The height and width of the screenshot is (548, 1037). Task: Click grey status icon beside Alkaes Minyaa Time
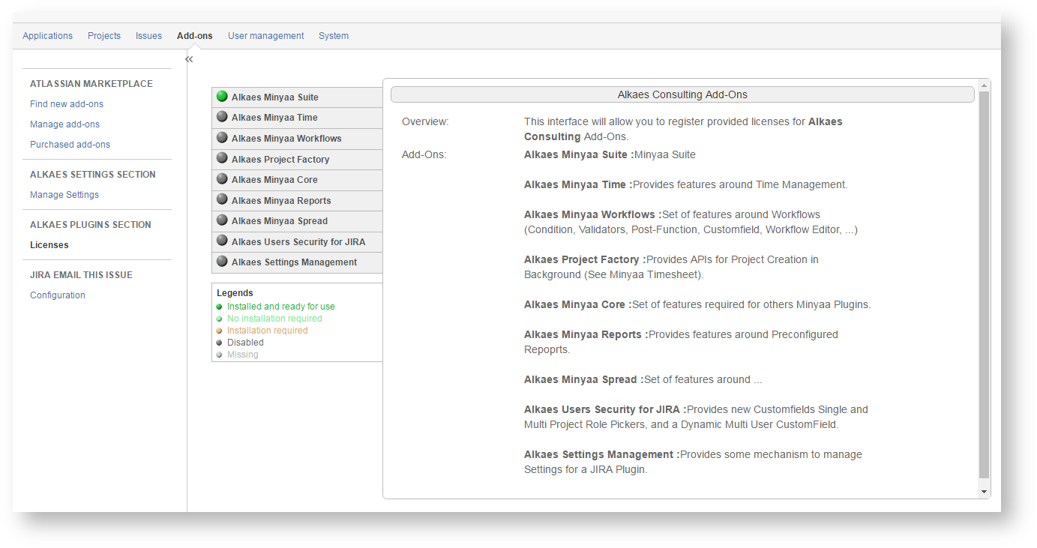coord(222,117)
